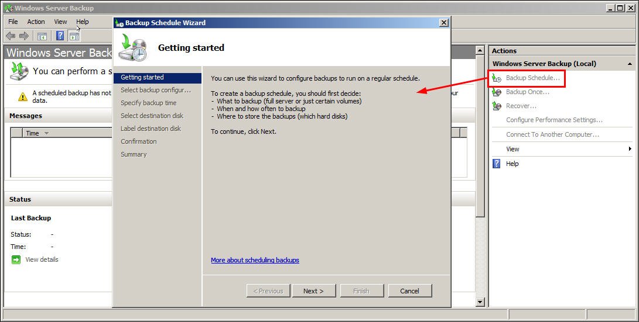Open the Help menu in menu bar
This screenshot has width=639, height=322.
tap(83, 22)
